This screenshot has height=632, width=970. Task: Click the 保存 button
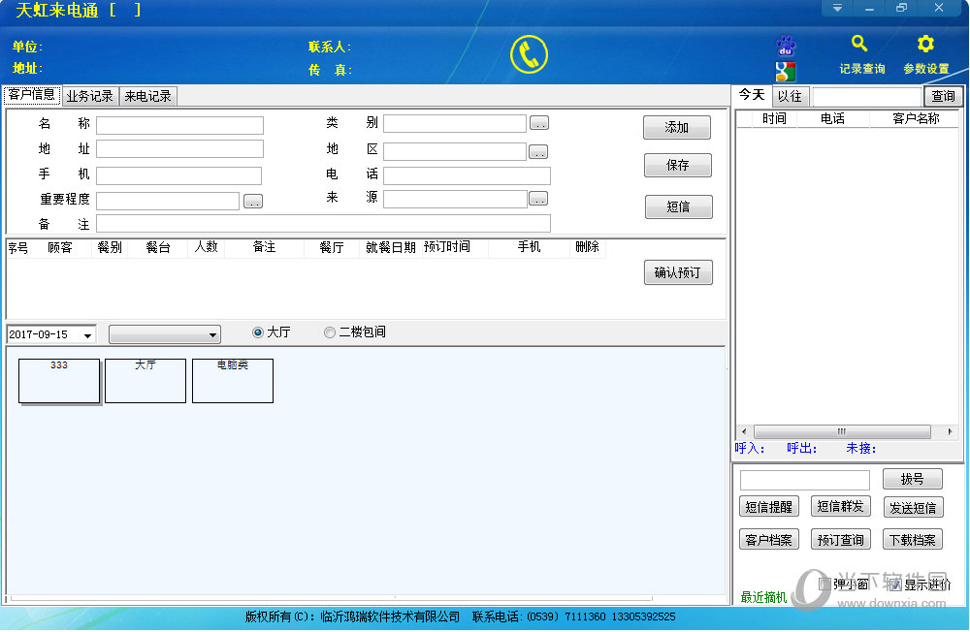[x=678, y=165]
